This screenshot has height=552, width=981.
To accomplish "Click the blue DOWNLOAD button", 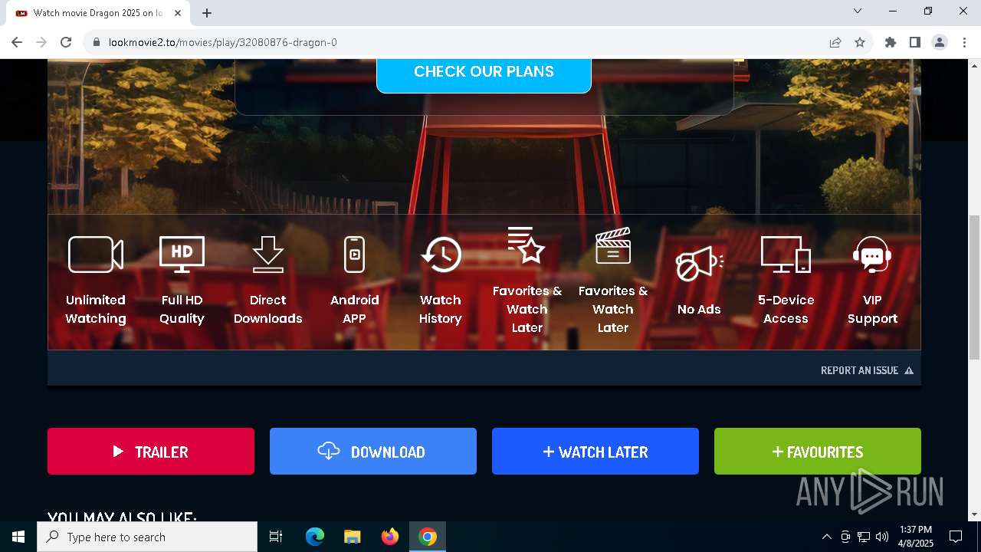I will (373, 452).
